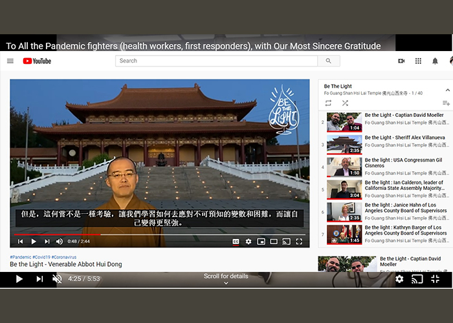This screenshot has height=323, width=453.
Task: Click the Be The Light playlist title
Action: (338, 86)
